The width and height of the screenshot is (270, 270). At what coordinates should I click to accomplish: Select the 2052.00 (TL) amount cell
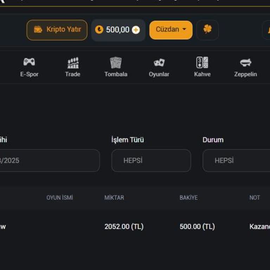pyautogui.click(x=124, y=227)
